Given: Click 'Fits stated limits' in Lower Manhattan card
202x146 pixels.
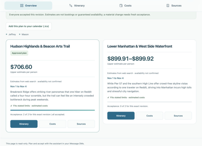Looking at the screenshot, I should [127, 98].
